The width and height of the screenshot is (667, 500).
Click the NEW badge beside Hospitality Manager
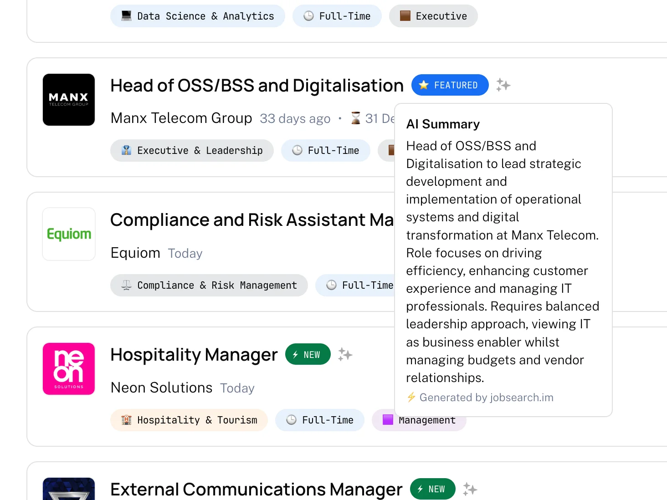[x=308, y=354]
